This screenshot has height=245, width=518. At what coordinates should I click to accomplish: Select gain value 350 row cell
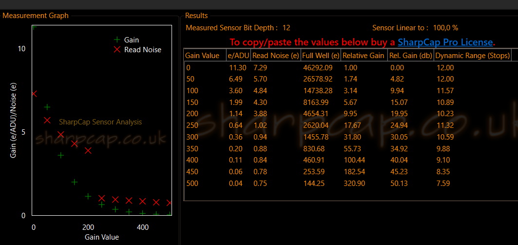coord(192,149)
